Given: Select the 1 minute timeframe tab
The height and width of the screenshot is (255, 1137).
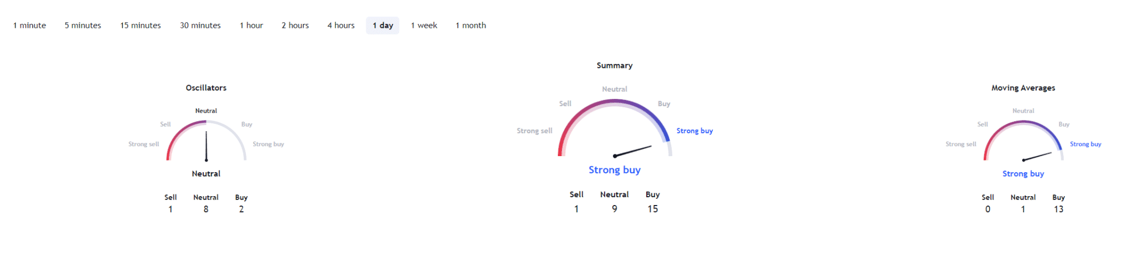Looking at the screenshot, I should click(29, 26).
